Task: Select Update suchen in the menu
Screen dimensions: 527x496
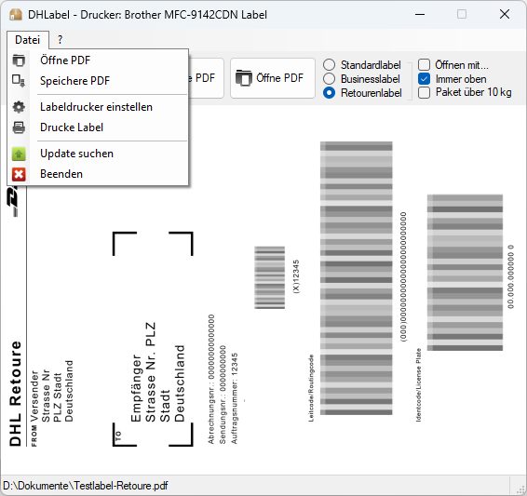Action: tap(98, 154)
